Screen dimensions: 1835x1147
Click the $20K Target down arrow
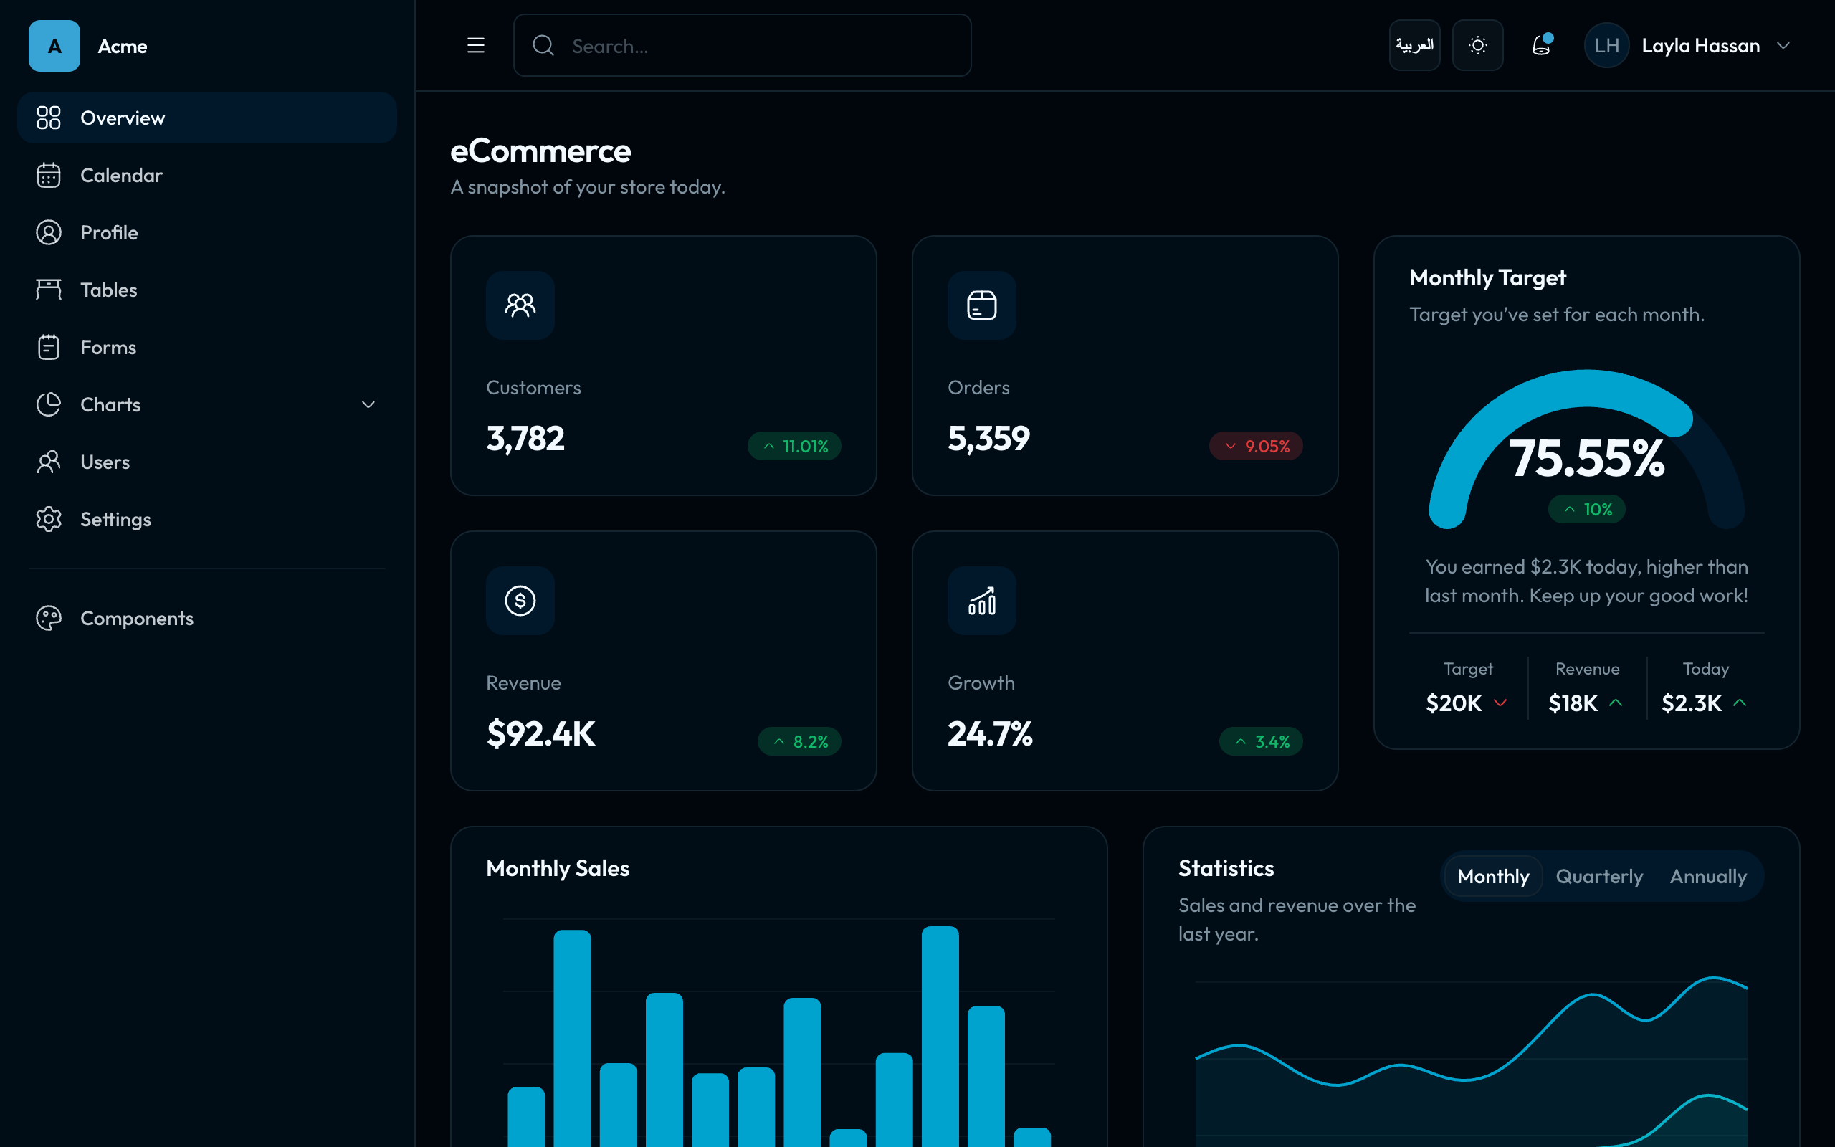click(1500, 703)
